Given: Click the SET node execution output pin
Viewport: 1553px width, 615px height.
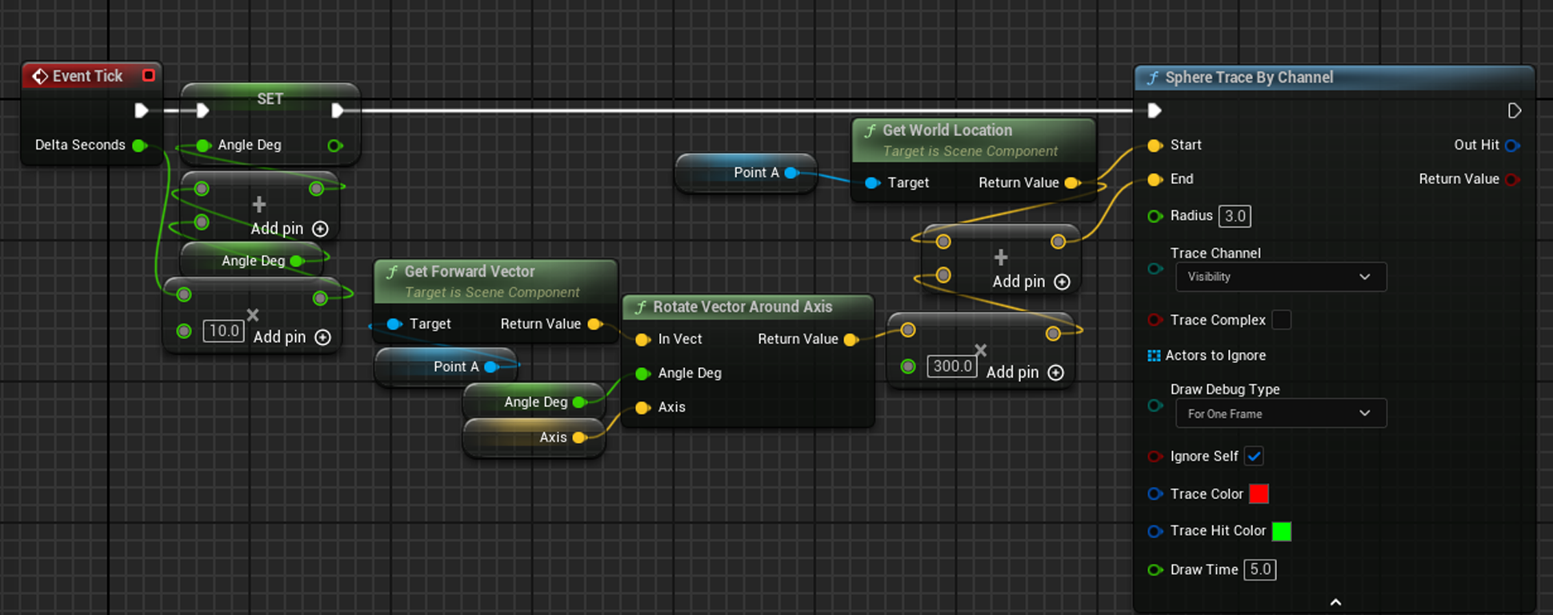Looking at the screenshot, I should 337,110.
